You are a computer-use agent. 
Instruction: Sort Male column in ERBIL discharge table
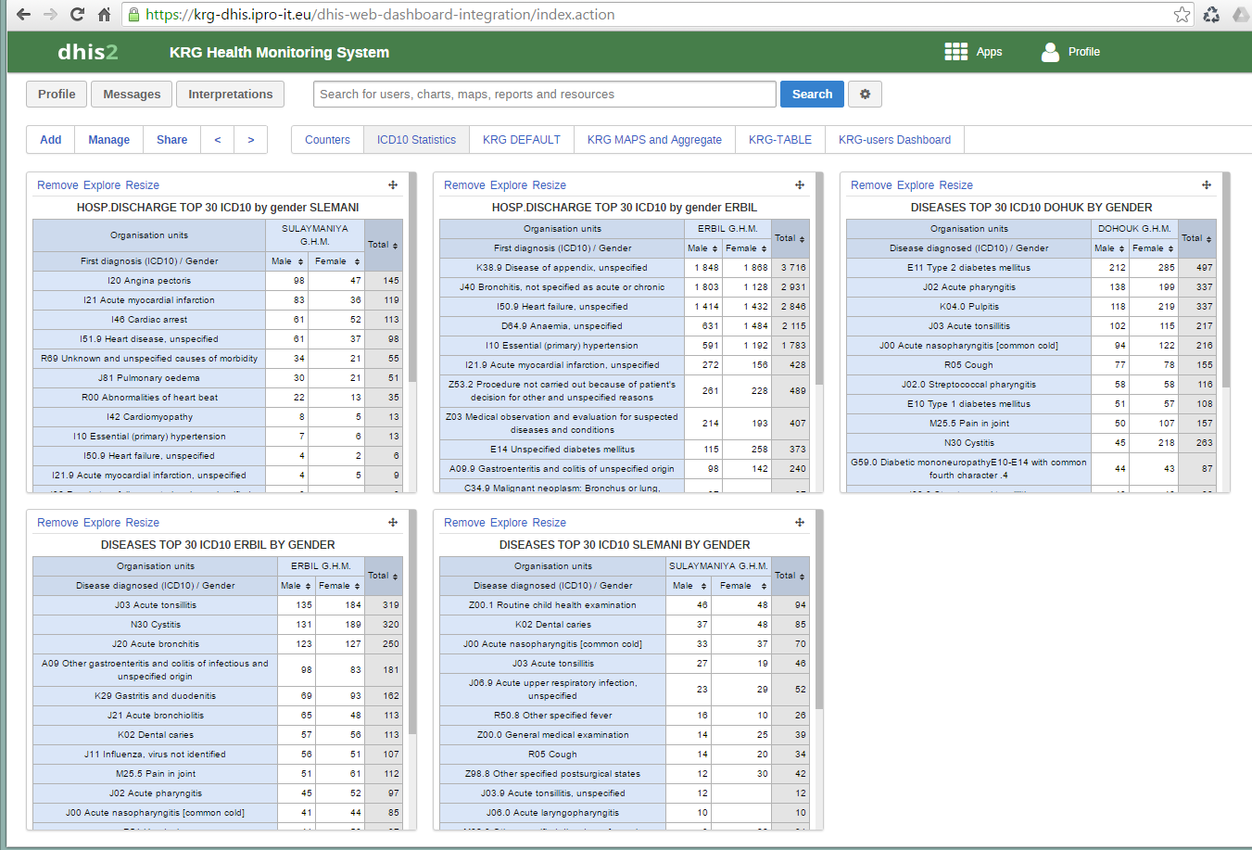coord(702,248)
